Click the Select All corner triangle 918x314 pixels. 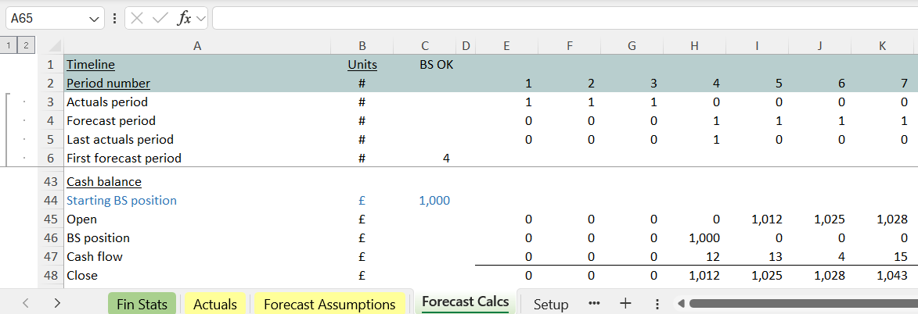click(53, 46)
